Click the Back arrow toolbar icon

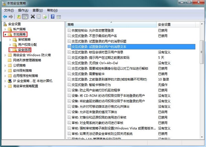coord(5,16)
